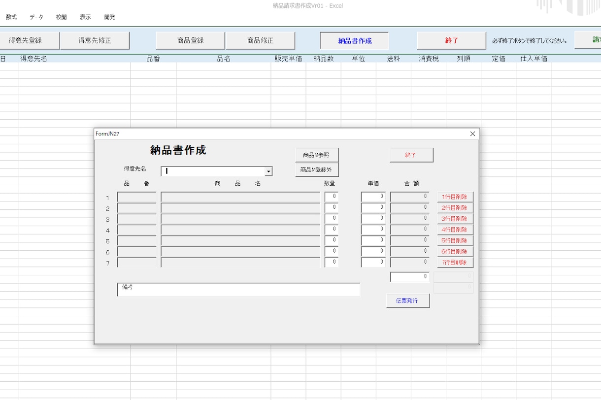Image resolution: width=601 pixels, height=400 pixels.
Task: Open the 商品M参照 lookup in the form
Action: (317, 155)
